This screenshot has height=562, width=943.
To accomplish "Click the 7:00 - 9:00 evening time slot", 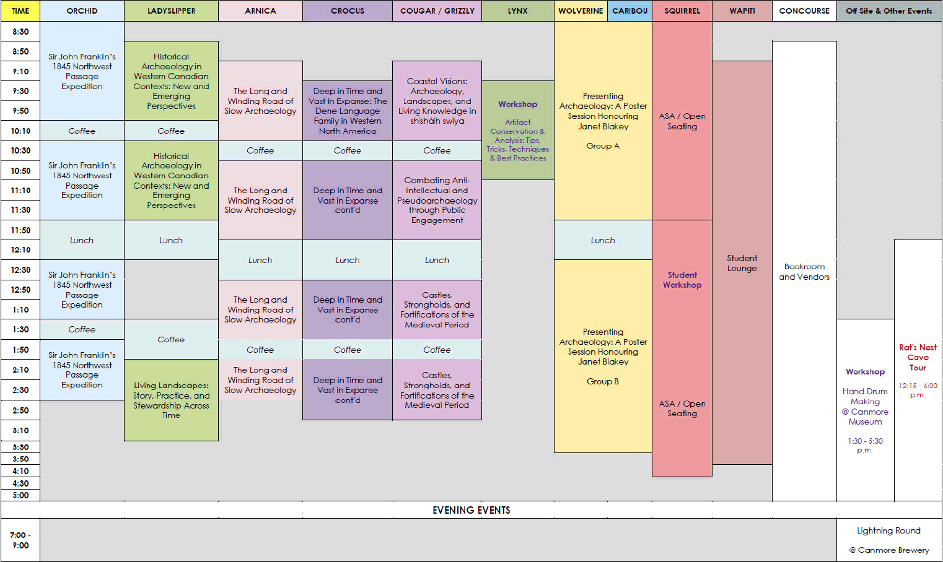I will [20, 540].
